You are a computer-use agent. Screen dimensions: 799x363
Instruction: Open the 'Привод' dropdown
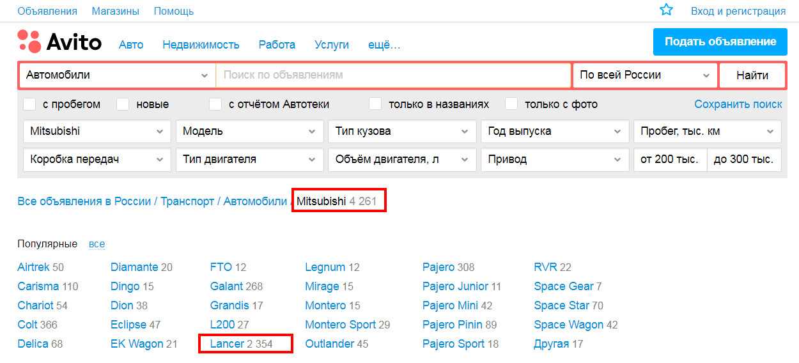554,160
